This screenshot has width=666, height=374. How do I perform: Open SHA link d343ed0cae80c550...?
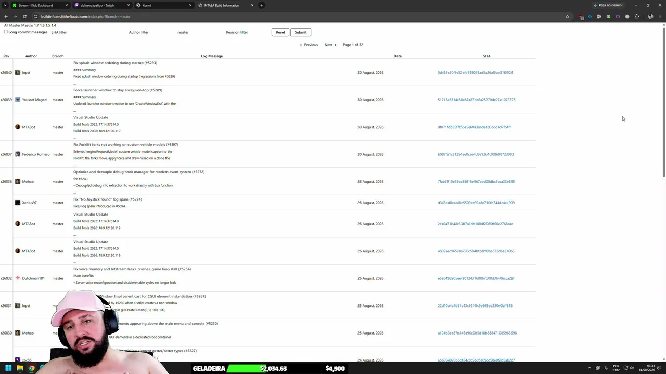[x=476, y=203]
